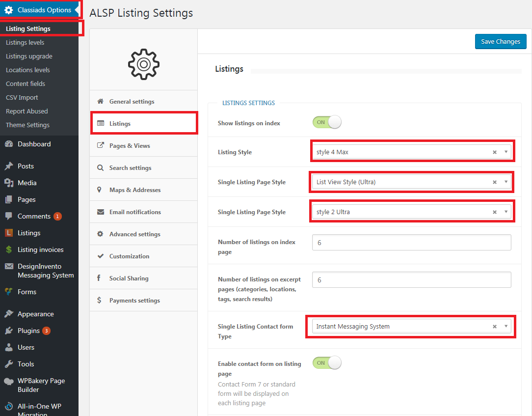Go to Locations levels
The height and width of the screenshot is (416, 532).
[28, 70]
